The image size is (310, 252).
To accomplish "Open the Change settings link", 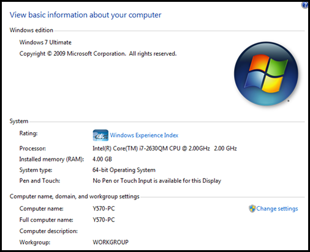I will coord(277,209).
